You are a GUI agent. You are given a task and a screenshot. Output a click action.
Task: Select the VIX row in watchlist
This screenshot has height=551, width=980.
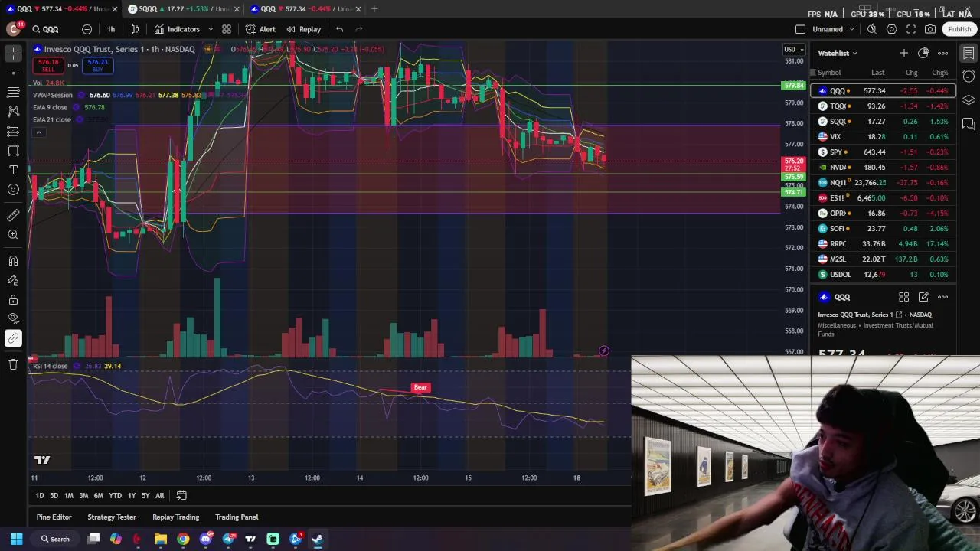(883, 136)
